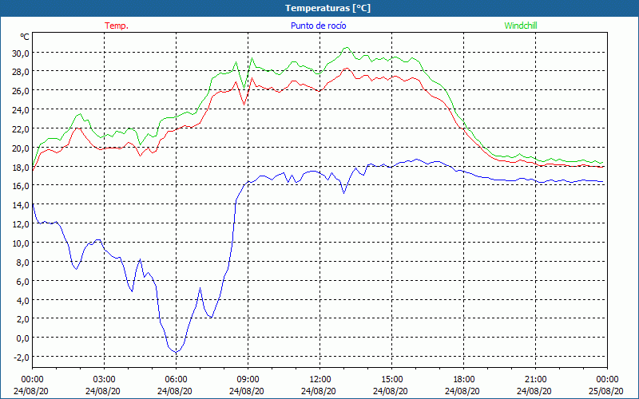Click the 03:00 time axis label
The height and width of the screenshot is (399, 639).
tap(105, 380)
